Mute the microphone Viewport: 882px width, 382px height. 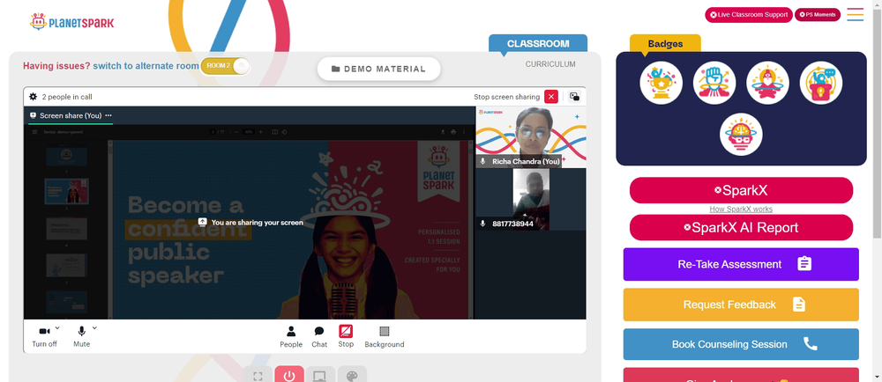point(81,336)
